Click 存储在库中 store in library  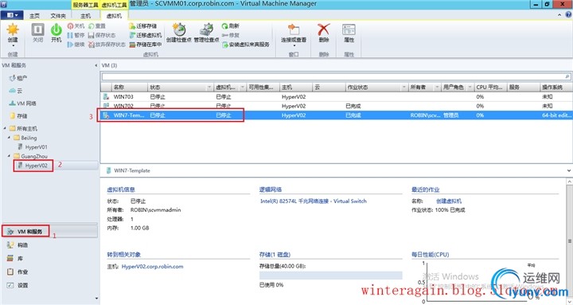coord(146,45)
